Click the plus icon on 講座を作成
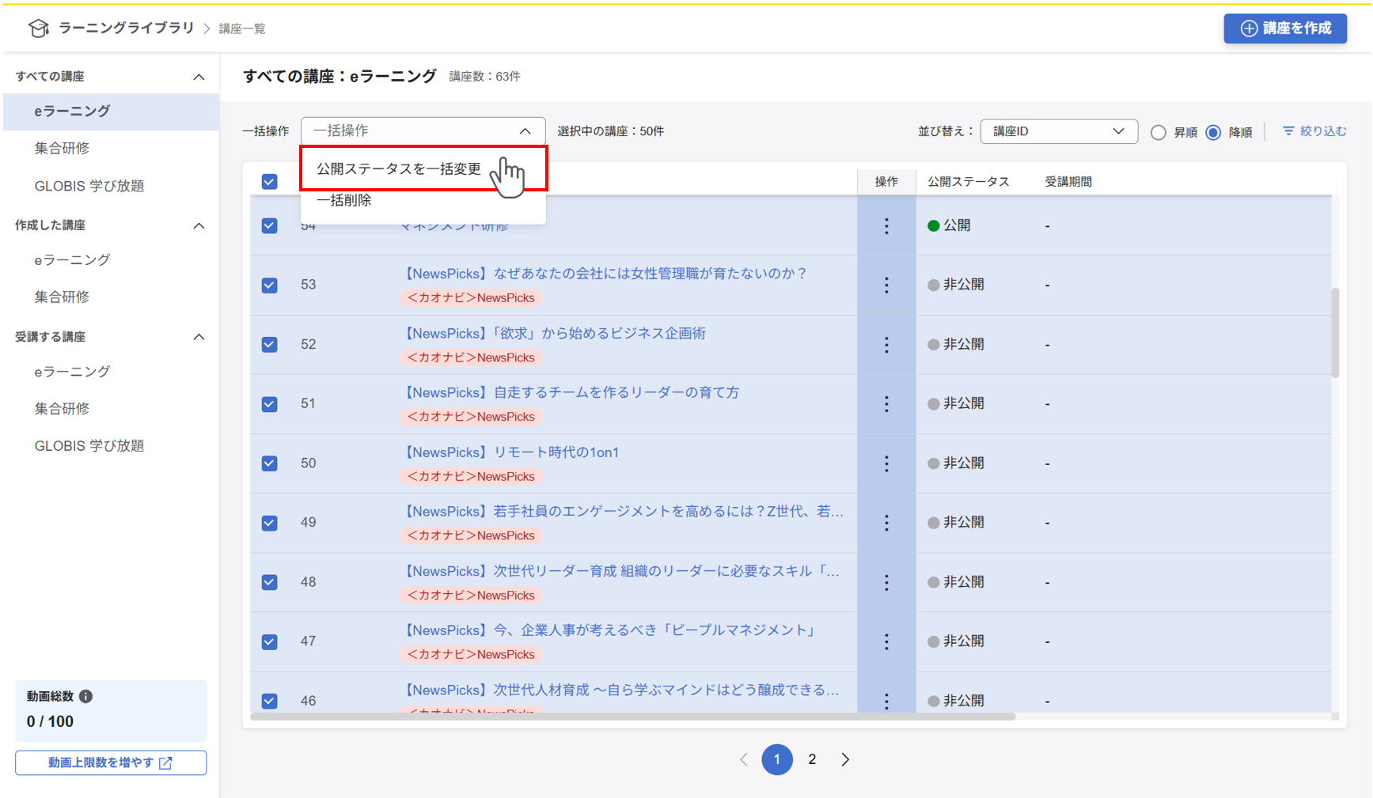The height and width of the screenshot is (798, 1373). pos(1248,28)
